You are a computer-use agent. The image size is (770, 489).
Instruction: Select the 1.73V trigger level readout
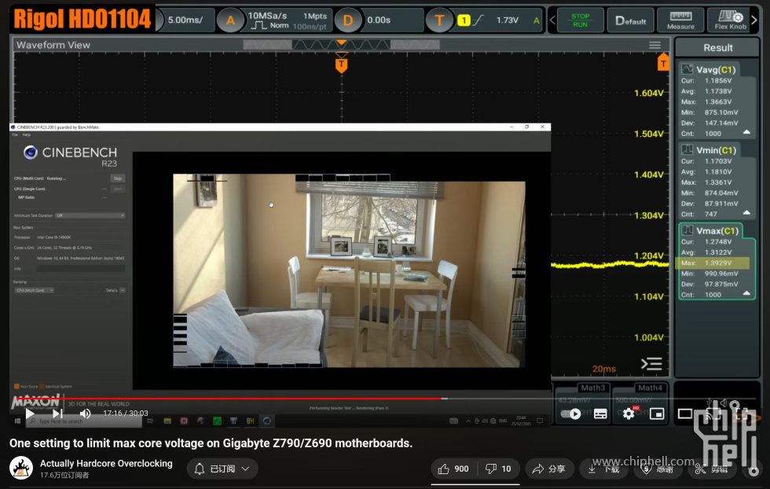pos(508,20)
